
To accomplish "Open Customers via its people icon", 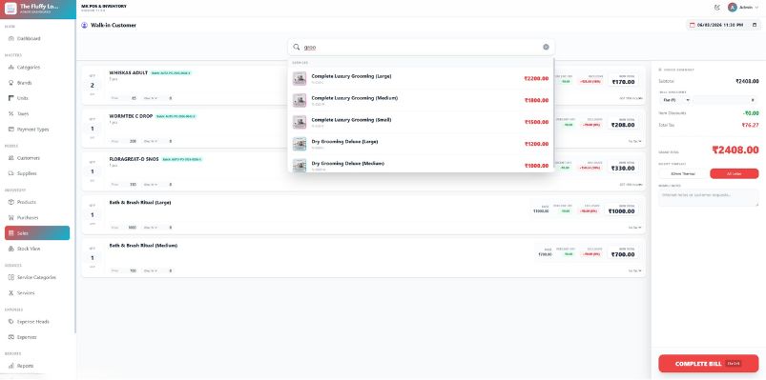I will [11, 158].
